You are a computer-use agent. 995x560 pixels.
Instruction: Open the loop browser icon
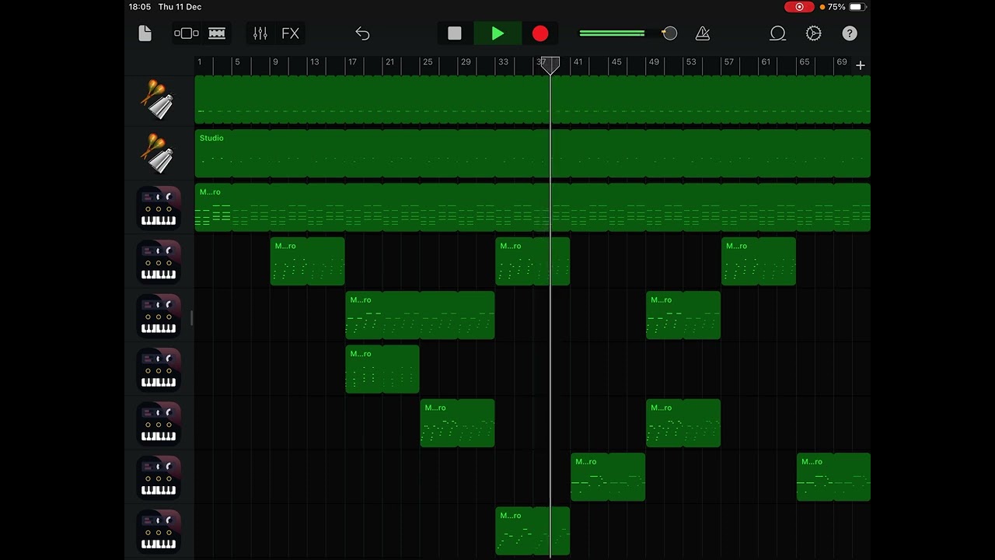point(777,33)
